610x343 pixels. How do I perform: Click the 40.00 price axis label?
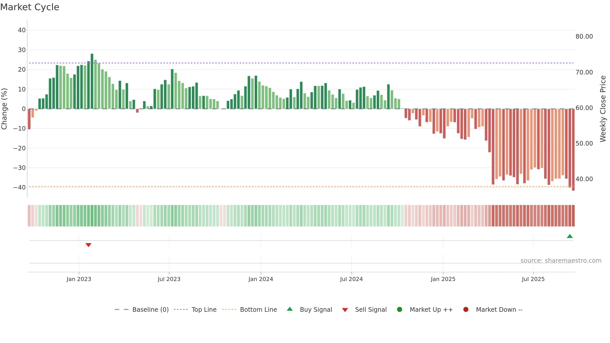[x=584, y=179]
